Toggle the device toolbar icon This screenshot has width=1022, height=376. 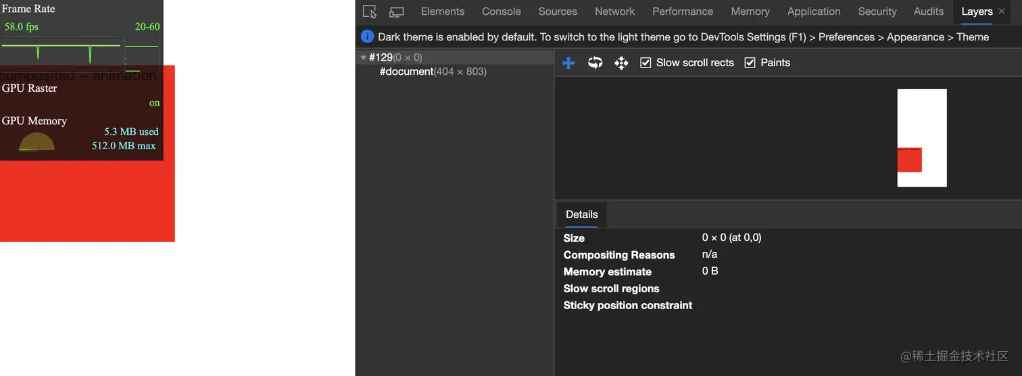coord(397,11)
